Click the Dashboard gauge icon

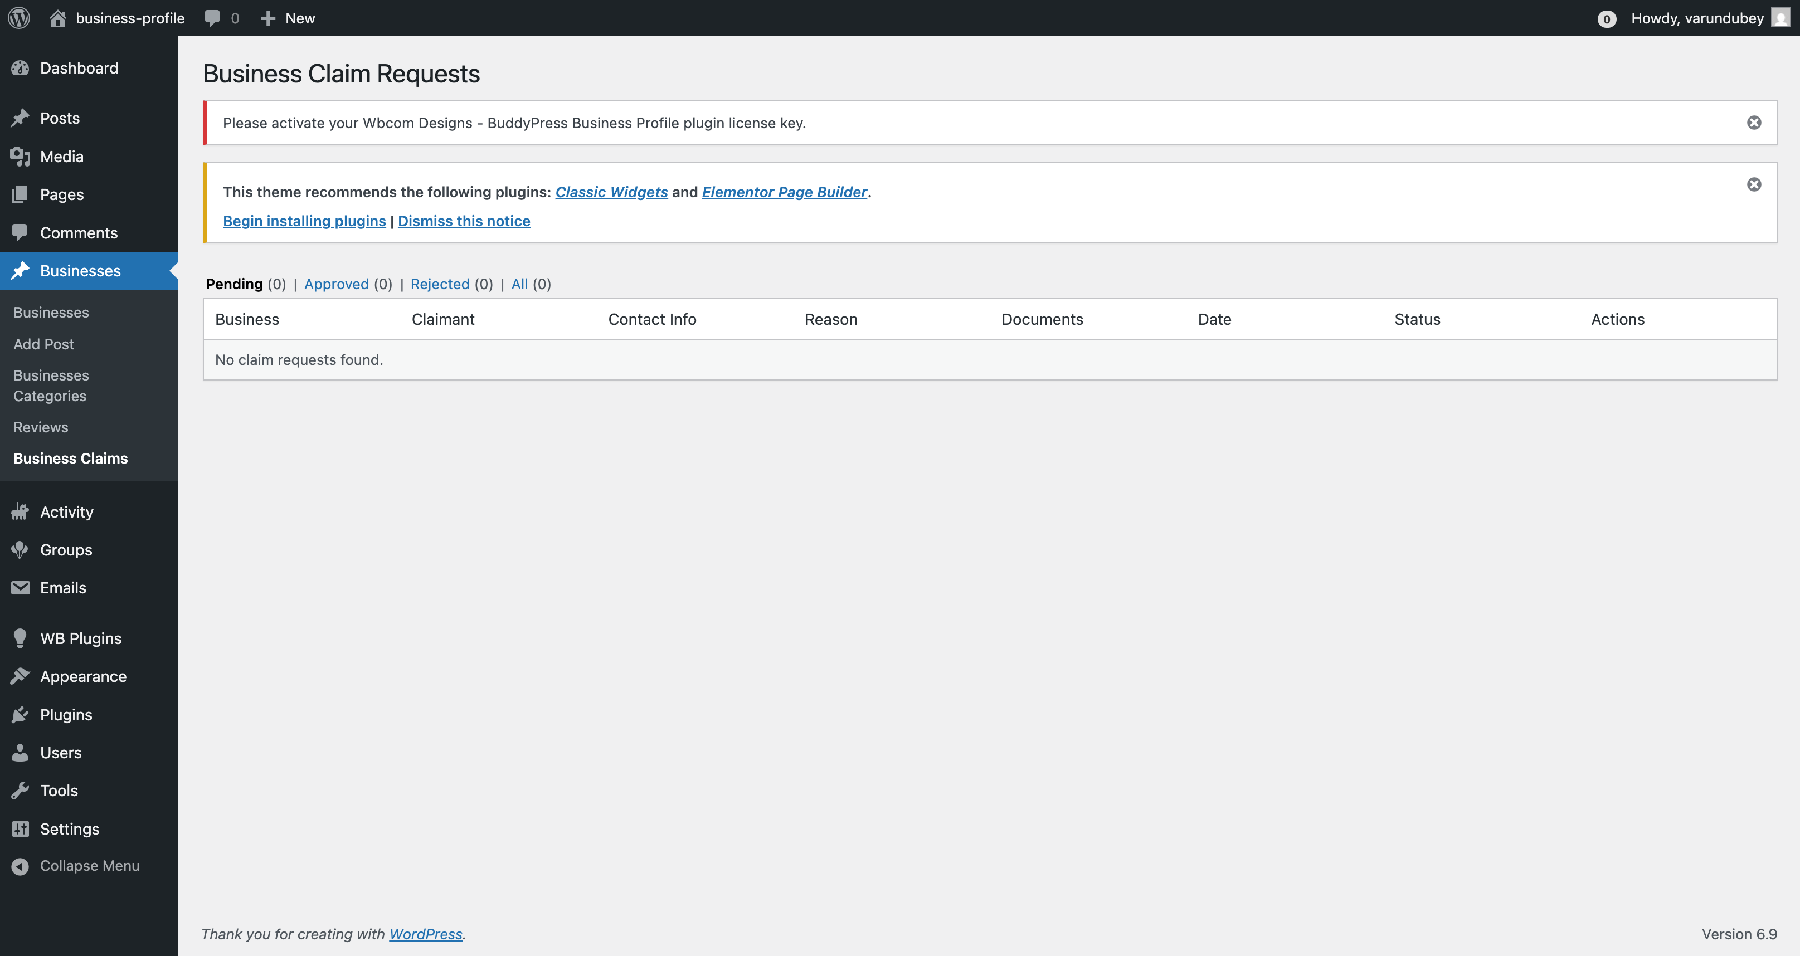[x=20, y=68]
